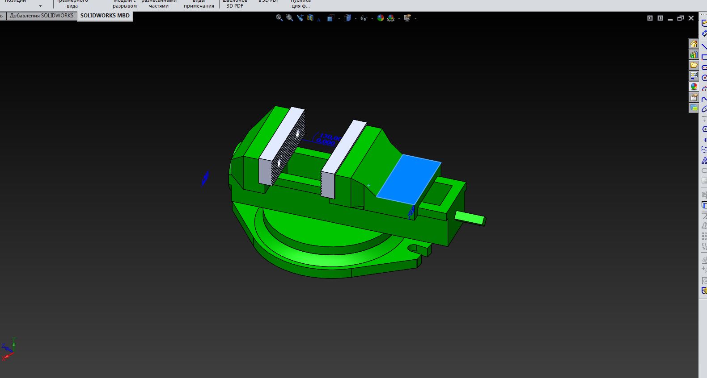
Task: Click the Previous View icon
Action: point(300,18)
